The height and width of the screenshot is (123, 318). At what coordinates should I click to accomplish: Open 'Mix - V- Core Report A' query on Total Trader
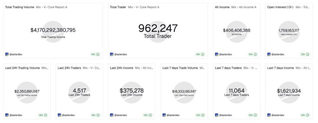pos(144,7)
